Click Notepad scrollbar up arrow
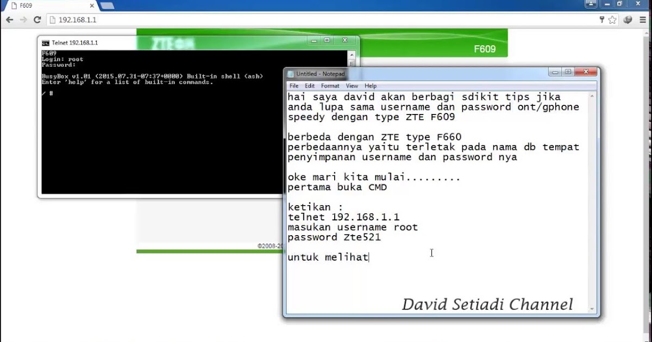The height and width of the screenshot is (342, 652). click(592, 96)
